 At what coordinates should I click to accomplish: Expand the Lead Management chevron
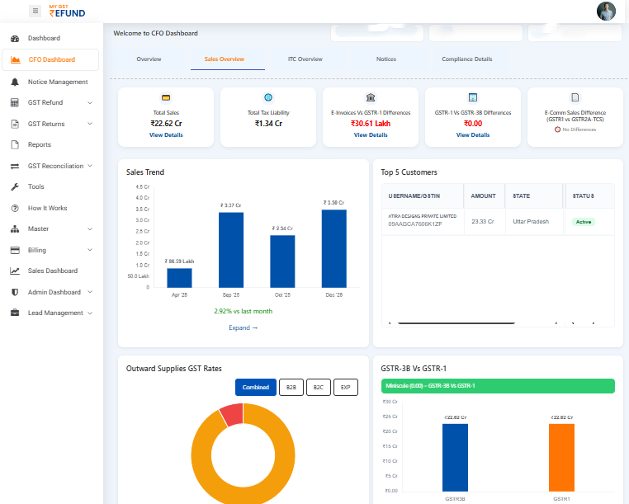pos(90,313)
